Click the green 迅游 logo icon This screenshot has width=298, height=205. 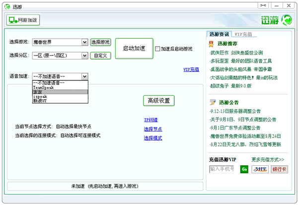click(x=286, y=20)
